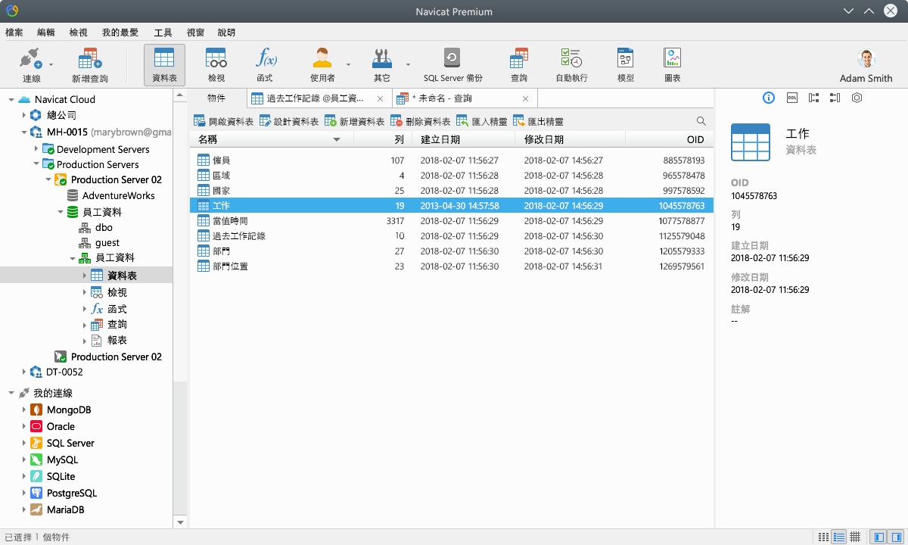Select the PostgreSQL connection
The image size is (908, 545).
tap(63, 493)
